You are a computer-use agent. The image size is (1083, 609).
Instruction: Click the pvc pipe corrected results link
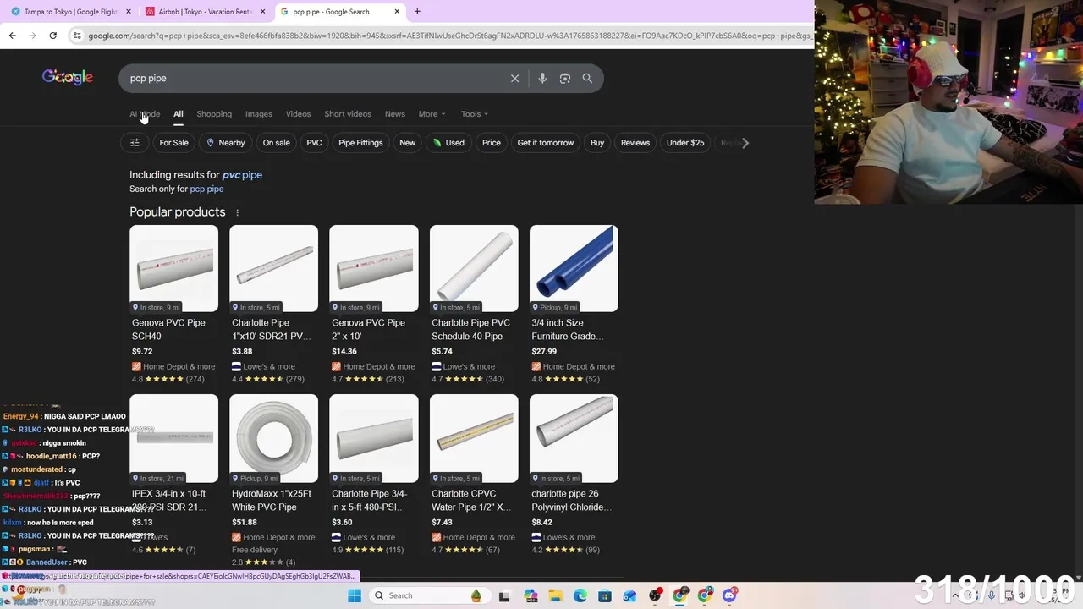pos(242,175)
